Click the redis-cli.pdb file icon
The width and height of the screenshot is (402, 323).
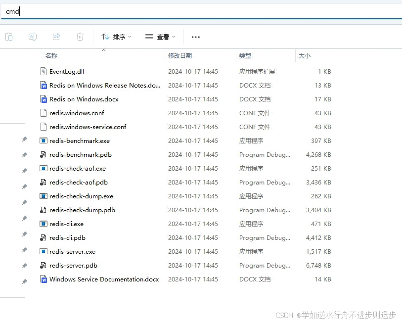pos(43,237)
